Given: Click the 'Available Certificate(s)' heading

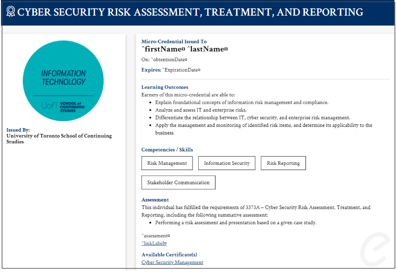Looking at the screenshot, I should [169, 254].
